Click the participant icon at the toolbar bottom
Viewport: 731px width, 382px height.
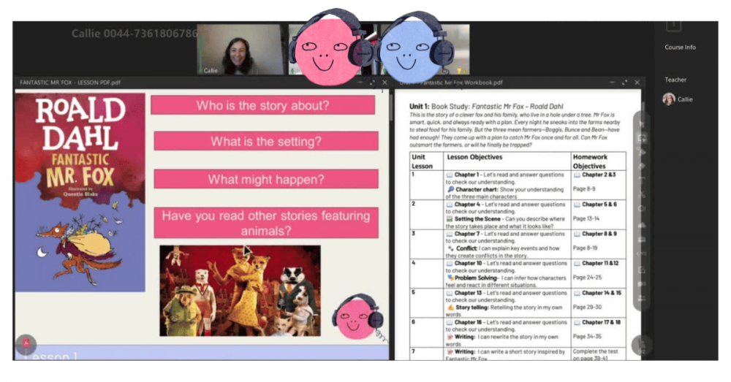click(x=642, y=298)
